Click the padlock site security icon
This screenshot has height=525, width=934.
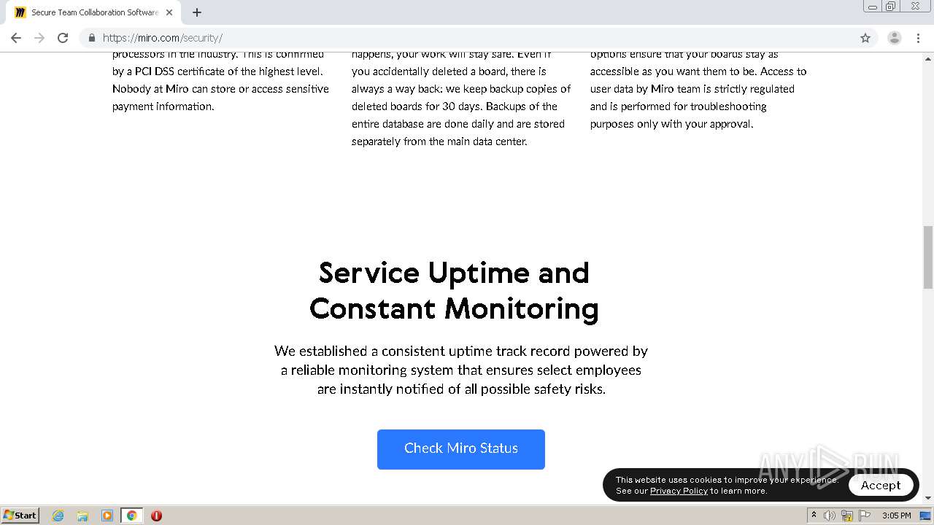click(92, 38)
